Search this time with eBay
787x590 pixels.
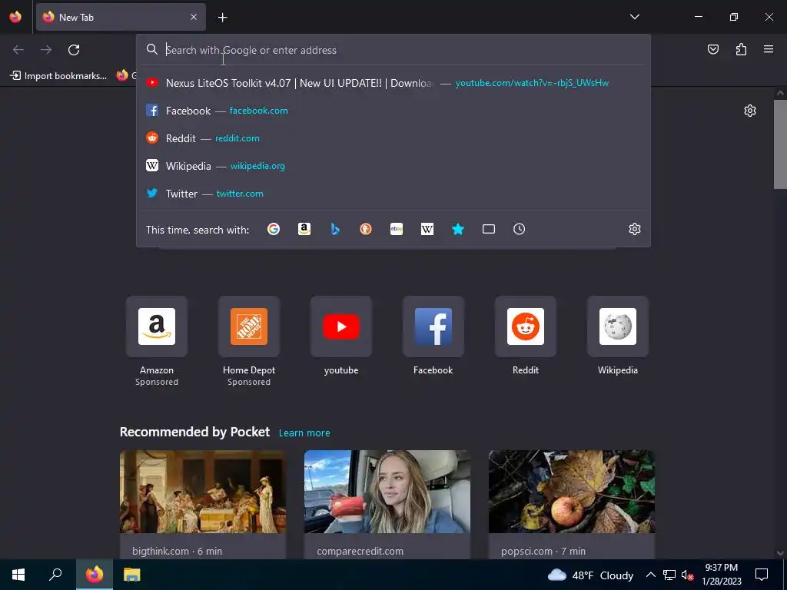pyautogui.click(x=397, y=229)
